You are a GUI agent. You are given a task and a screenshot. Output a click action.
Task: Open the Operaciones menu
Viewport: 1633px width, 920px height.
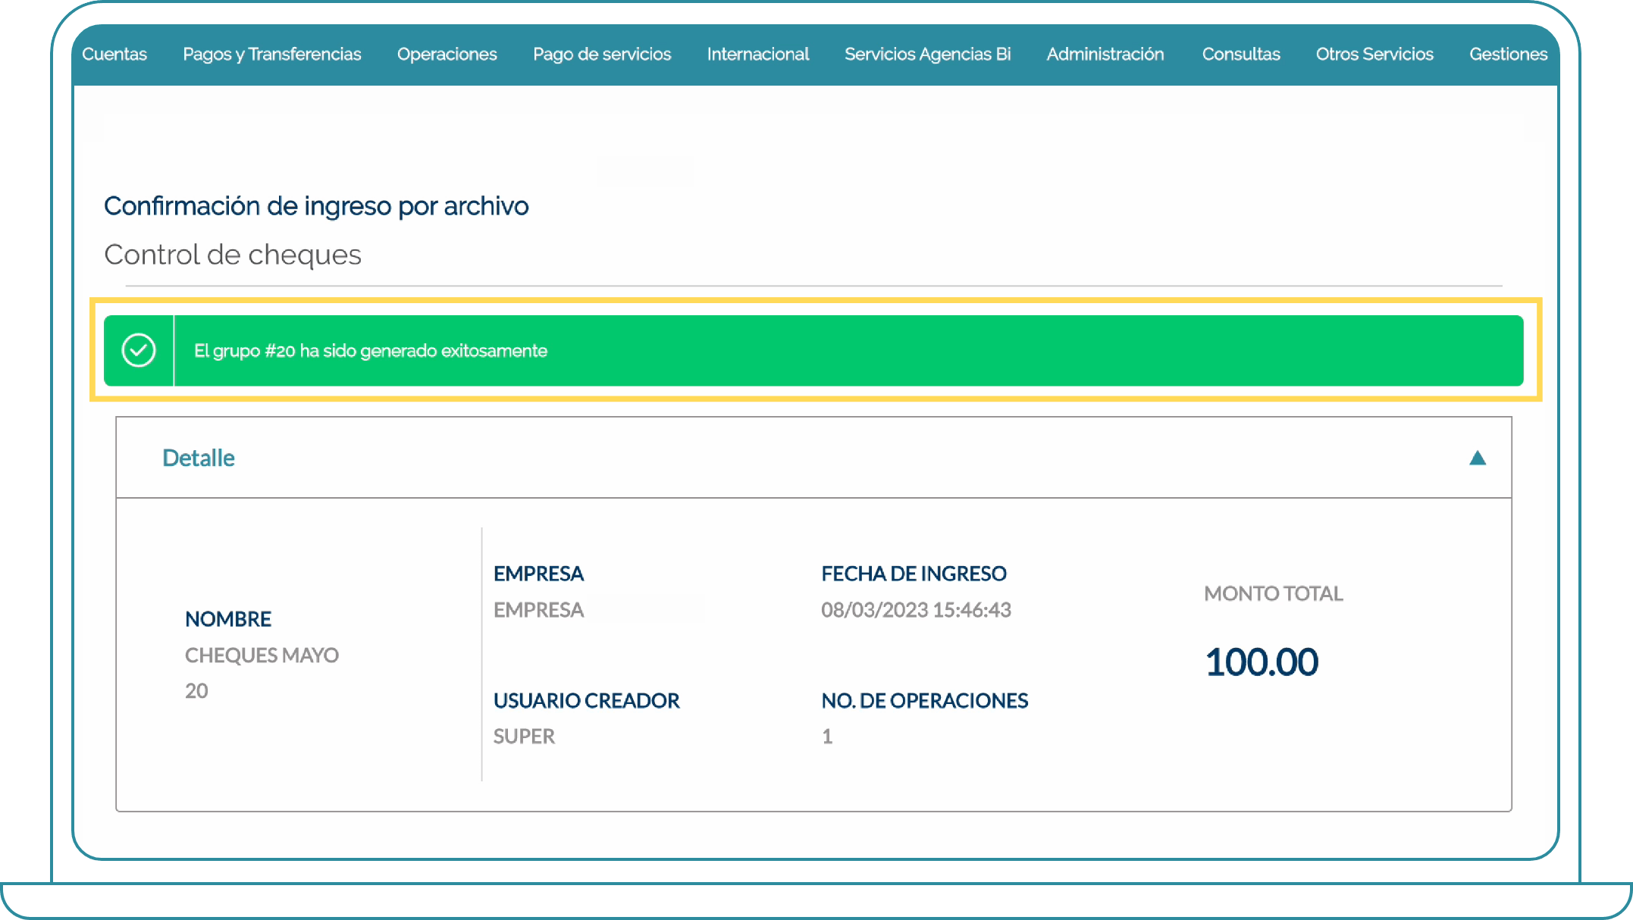pyautogui.click(x=447, y=54)
